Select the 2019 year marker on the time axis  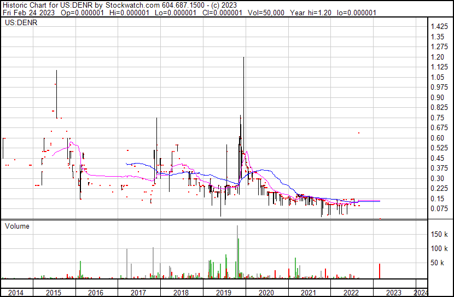pyautogui.click(x=224, y=293)
